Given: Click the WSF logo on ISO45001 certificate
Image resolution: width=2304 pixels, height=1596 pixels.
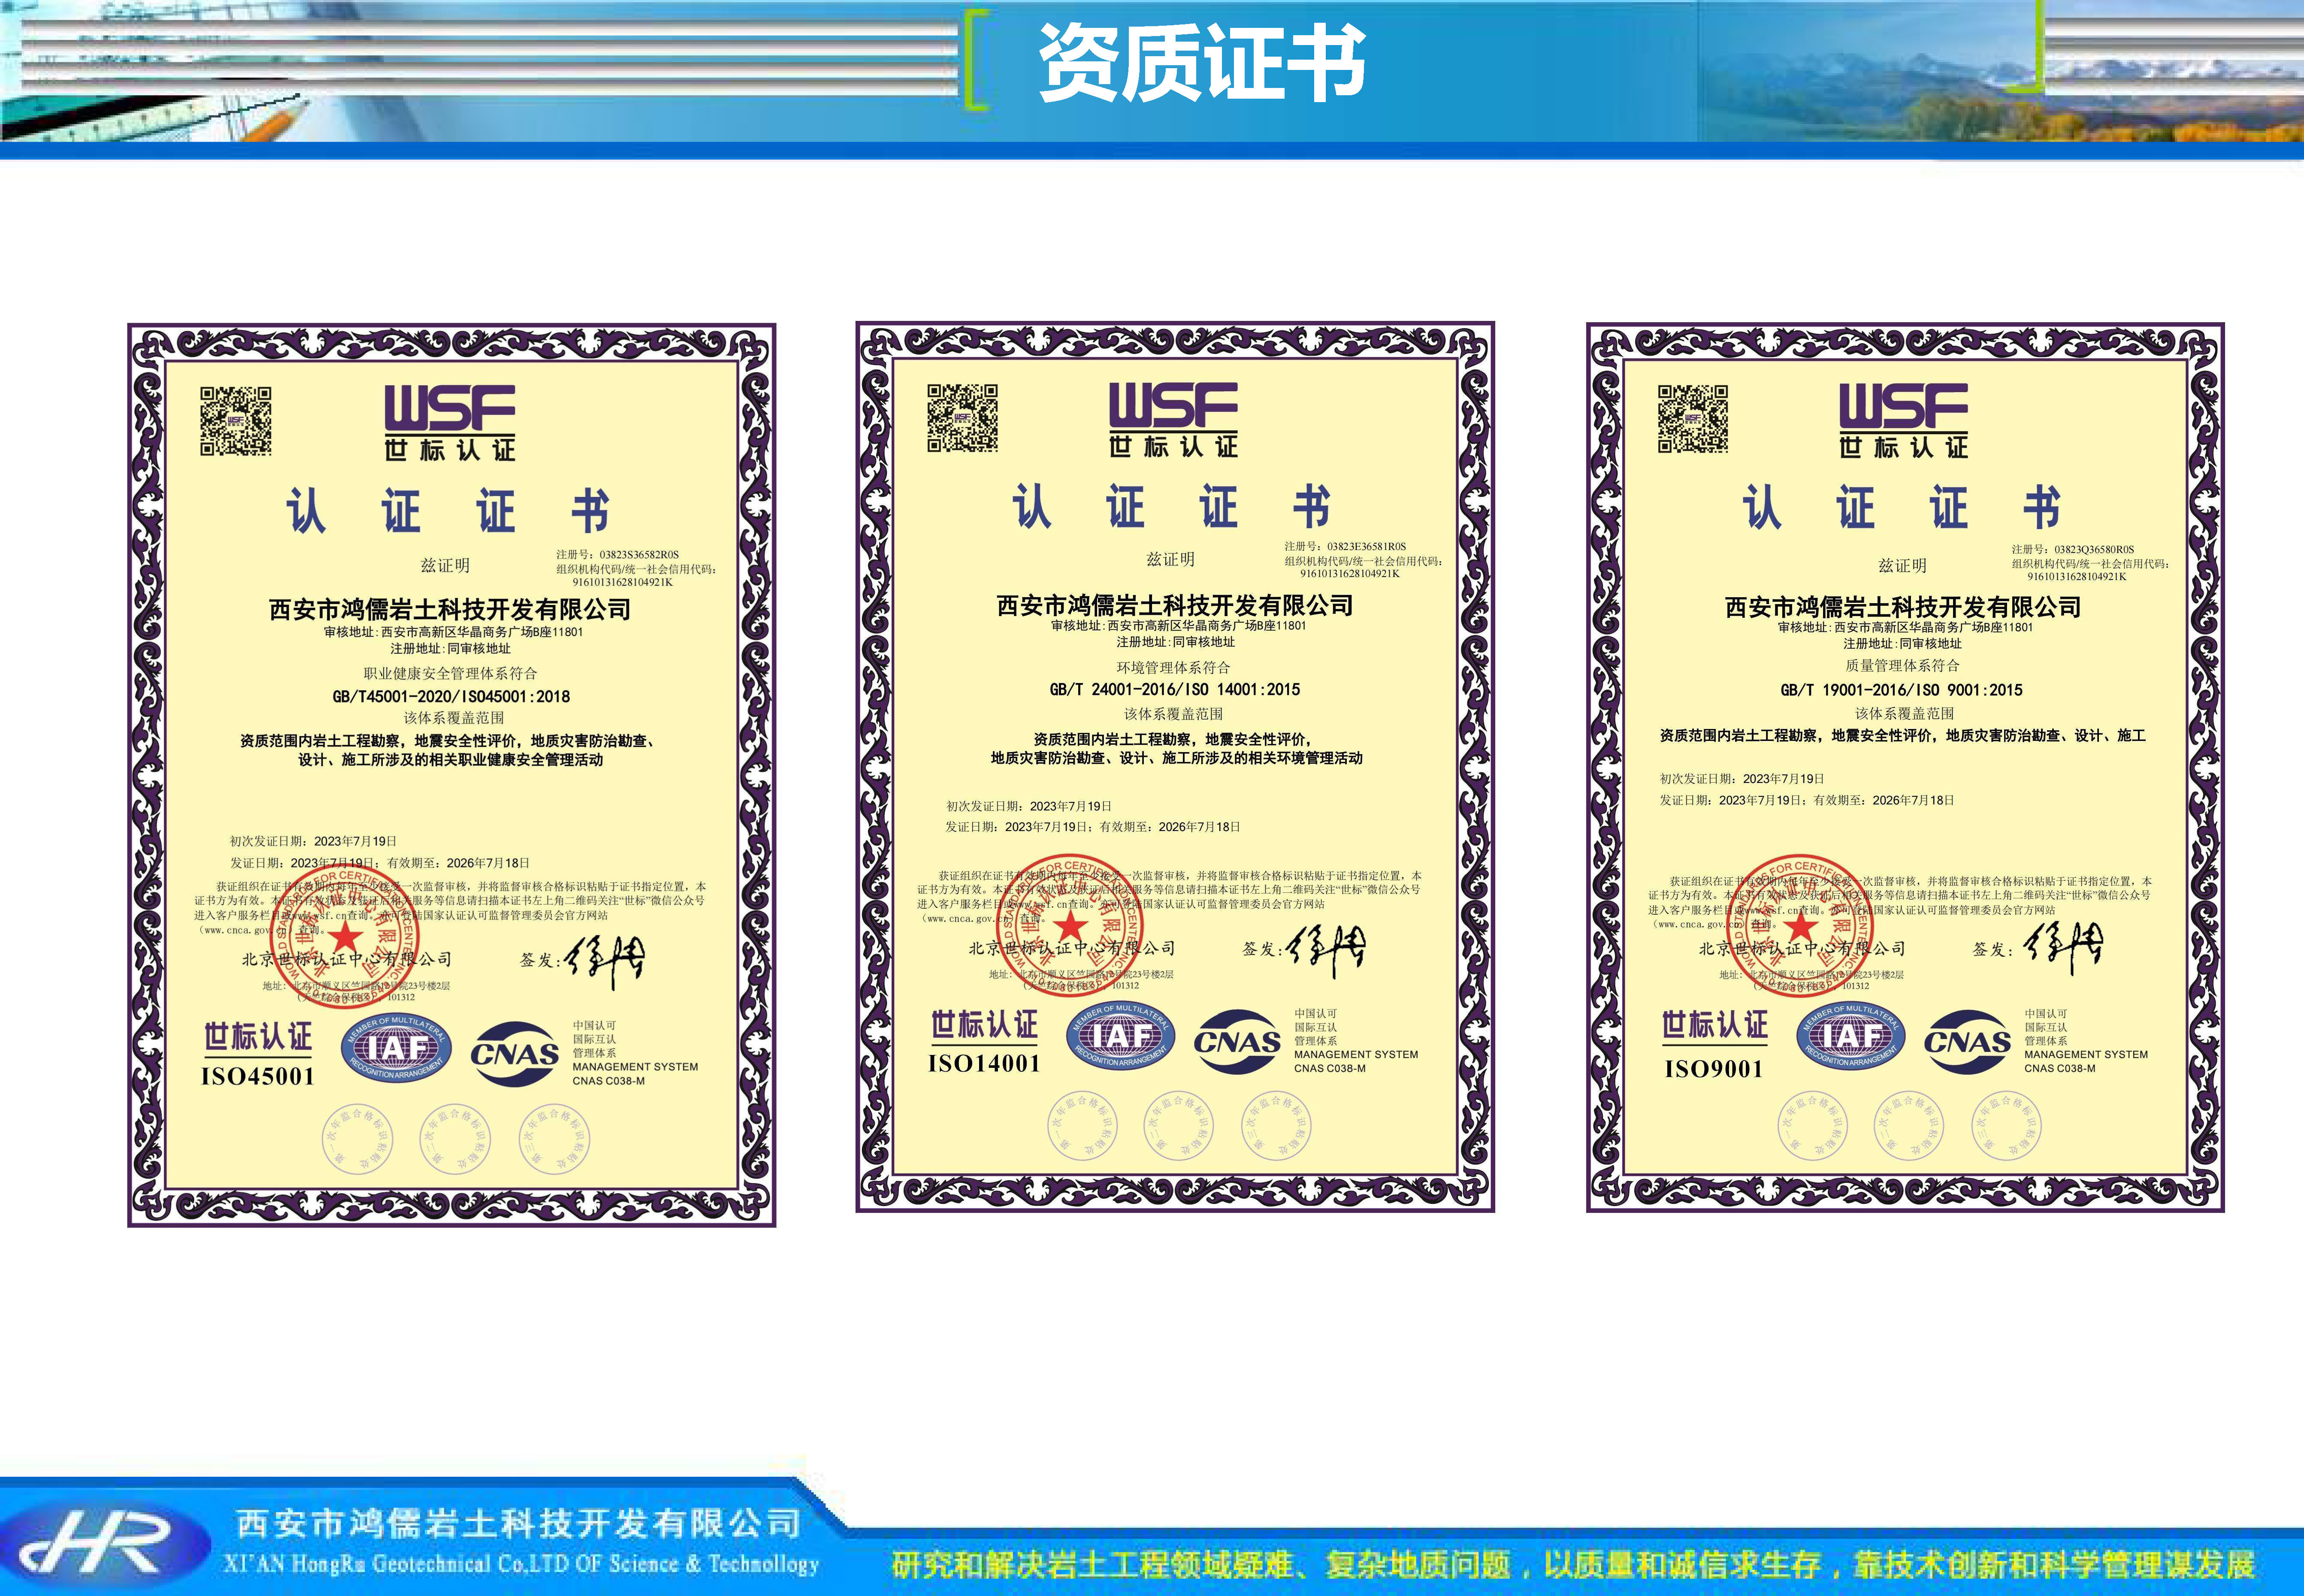Looking at the screenshot, I should click(450, 423).
